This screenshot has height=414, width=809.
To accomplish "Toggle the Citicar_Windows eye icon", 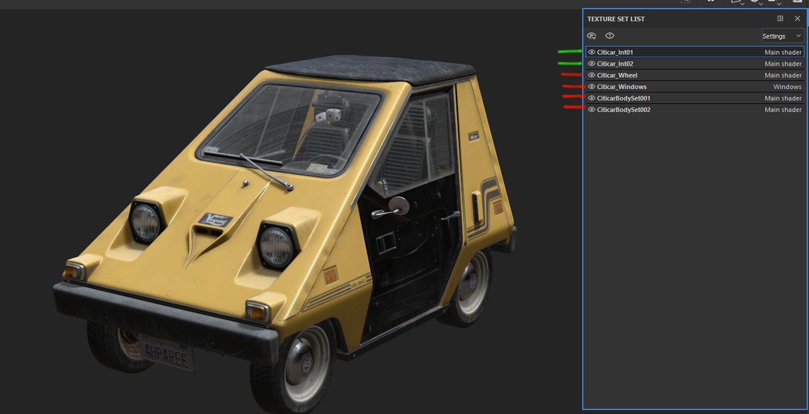I will (x=591, y=87).
